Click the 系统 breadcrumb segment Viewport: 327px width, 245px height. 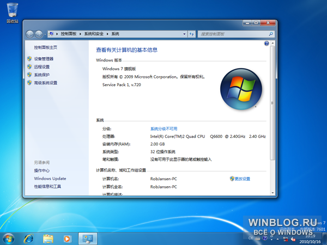(x=115, y=34)
